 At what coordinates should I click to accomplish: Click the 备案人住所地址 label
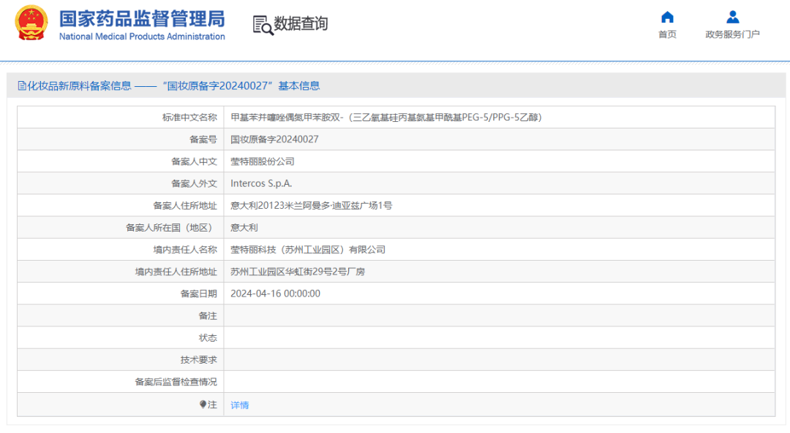[185, 206]
